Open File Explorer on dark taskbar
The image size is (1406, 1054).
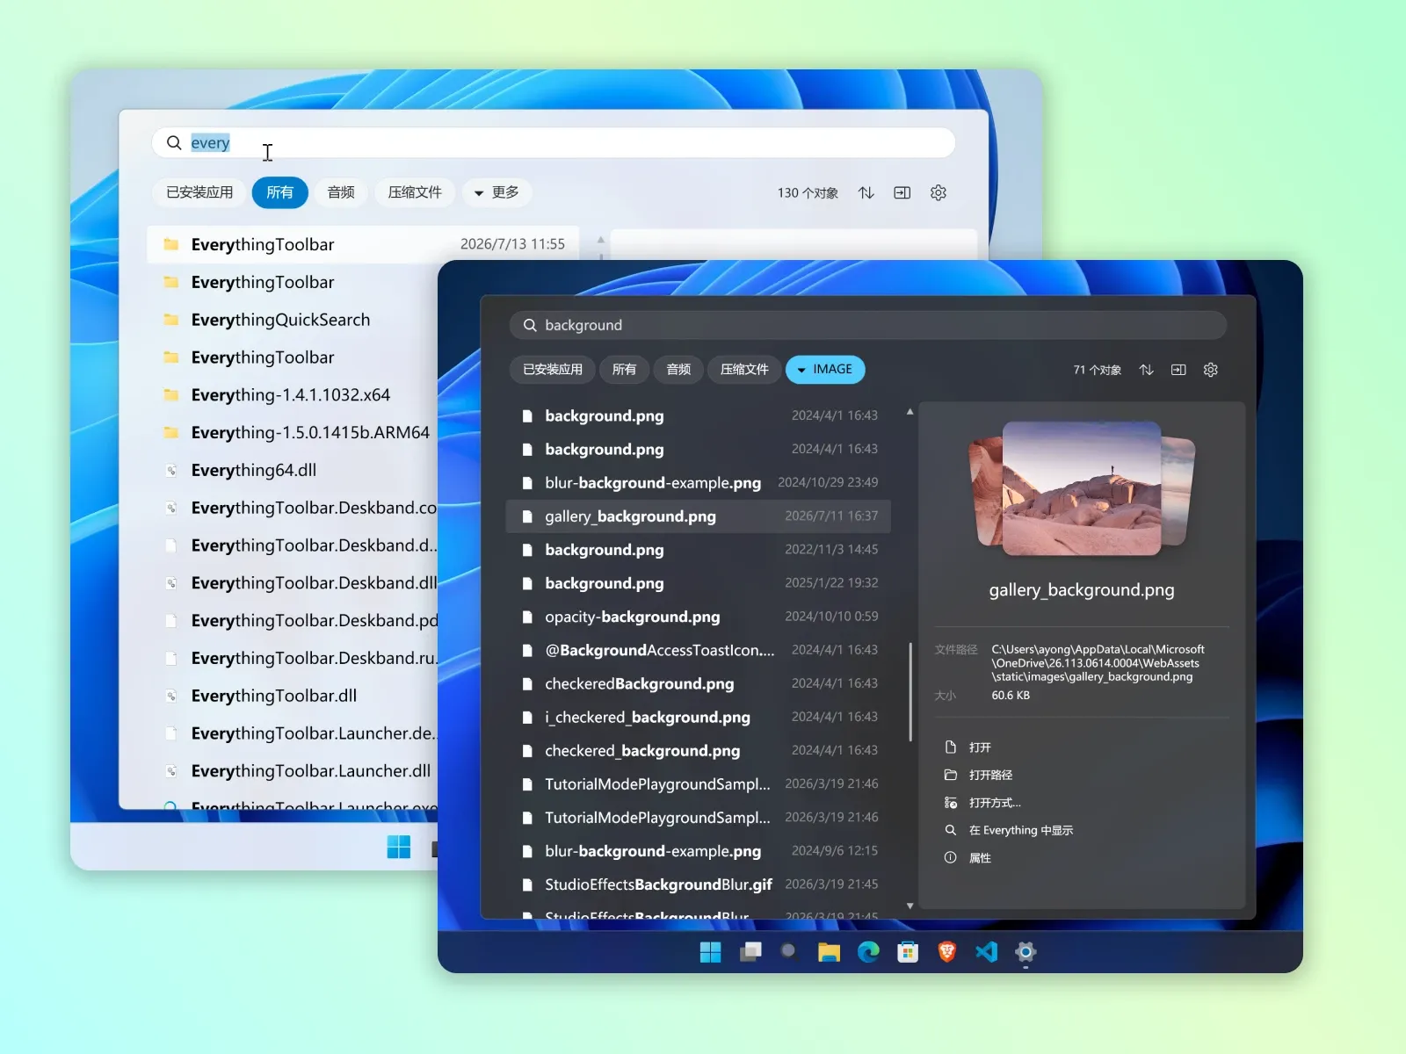click(829, 952)
